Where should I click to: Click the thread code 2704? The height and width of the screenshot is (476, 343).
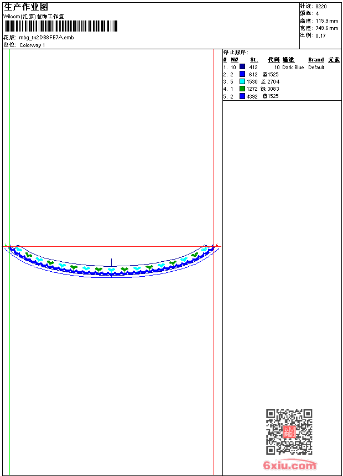click(x=273, y=82)
